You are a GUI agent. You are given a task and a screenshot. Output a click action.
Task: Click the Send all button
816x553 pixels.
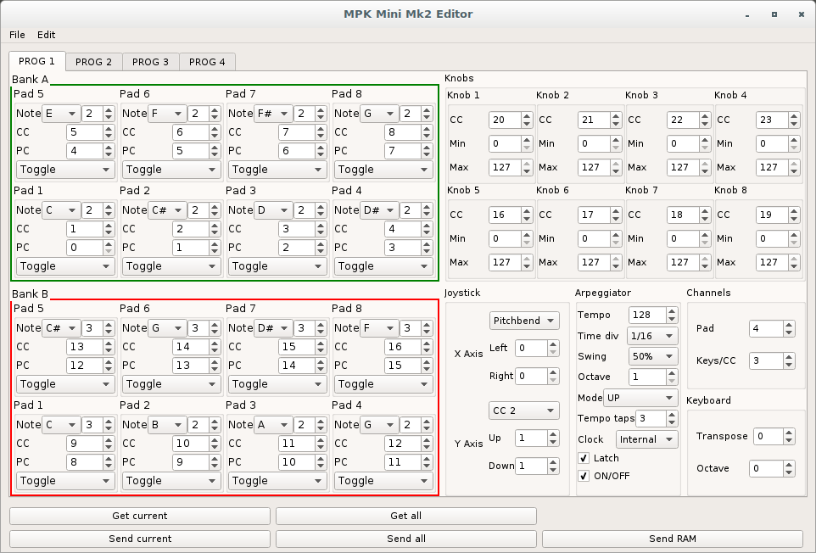pos(406,539)
